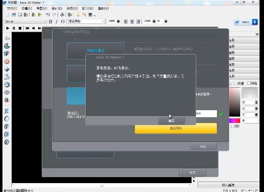Adjust the first 100% stepper arrows
The width and height of the screenshot is (264, 192).
[118, 21]
